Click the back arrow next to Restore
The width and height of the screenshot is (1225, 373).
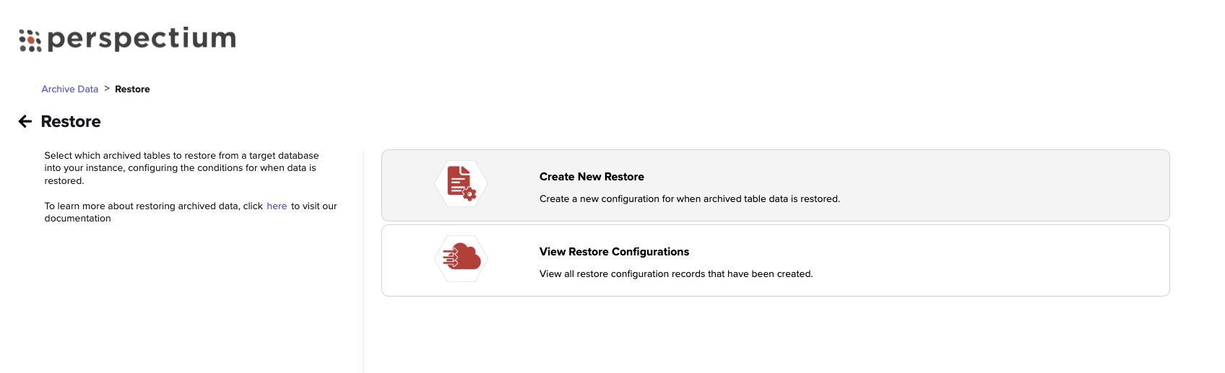(x=25, y=121)
